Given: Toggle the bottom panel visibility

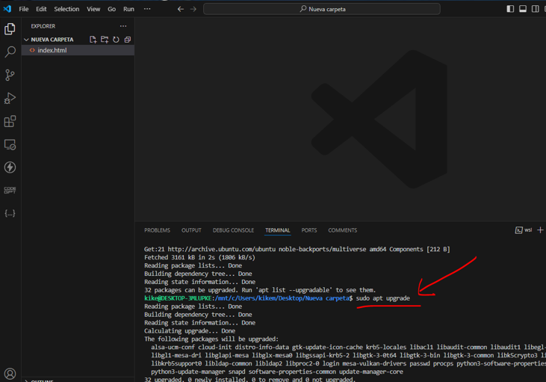Looking at the screenshot, I should pyautogui.click(x=523, y=9).
